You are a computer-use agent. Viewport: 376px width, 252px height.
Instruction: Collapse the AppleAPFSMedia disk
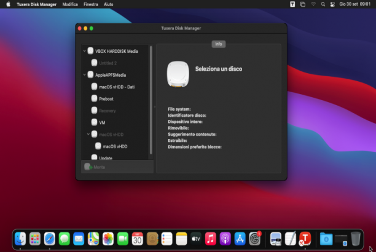pos(84,74)
